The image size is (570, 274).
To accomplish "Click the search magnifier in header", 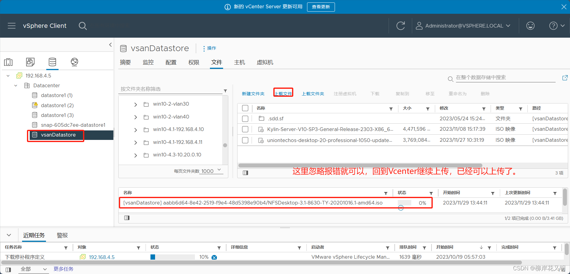I will [x=82, y=26].
